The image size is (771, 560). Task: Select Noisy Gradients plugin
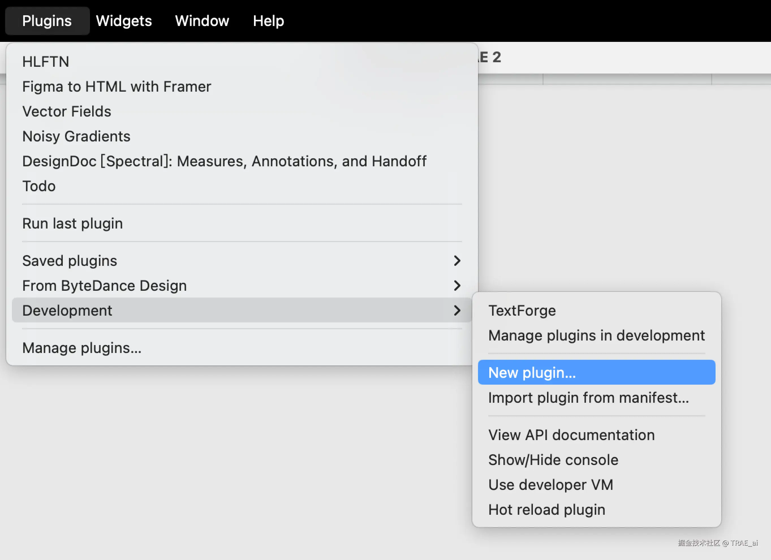pos(76,136)
